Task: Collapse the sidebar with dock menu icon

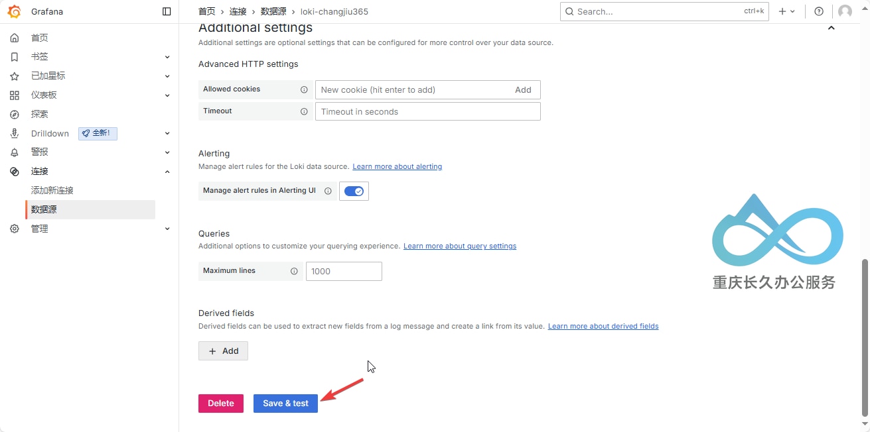Action: (167, 11)
